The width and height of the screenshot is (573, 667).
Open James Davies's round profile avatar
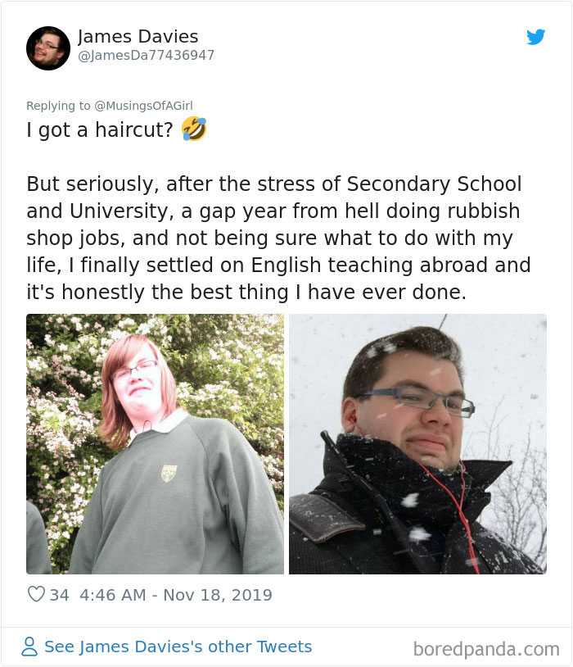48,48
